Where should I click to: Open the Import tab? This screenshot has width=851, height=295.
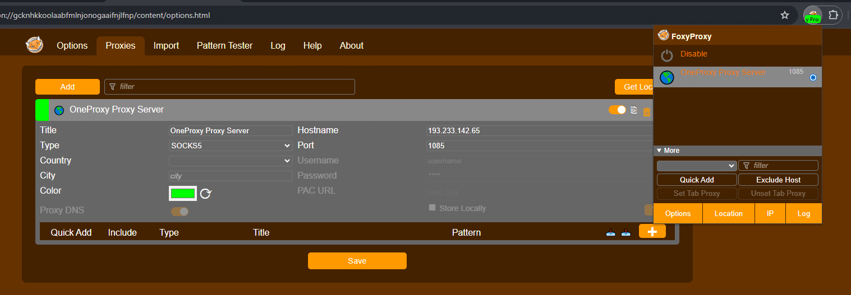pos(166,46)
